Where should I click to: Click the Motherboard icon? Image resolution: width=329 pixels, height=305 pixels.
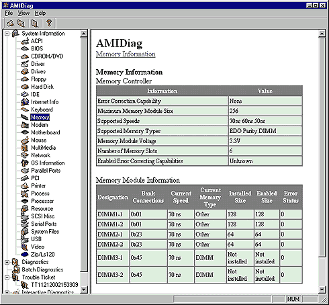pyautogui.click(x=25, y=132)
